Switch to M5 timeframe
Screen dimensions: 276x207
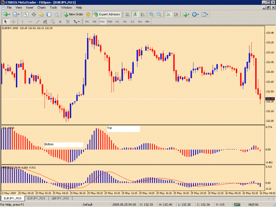(x=95, y=22)
